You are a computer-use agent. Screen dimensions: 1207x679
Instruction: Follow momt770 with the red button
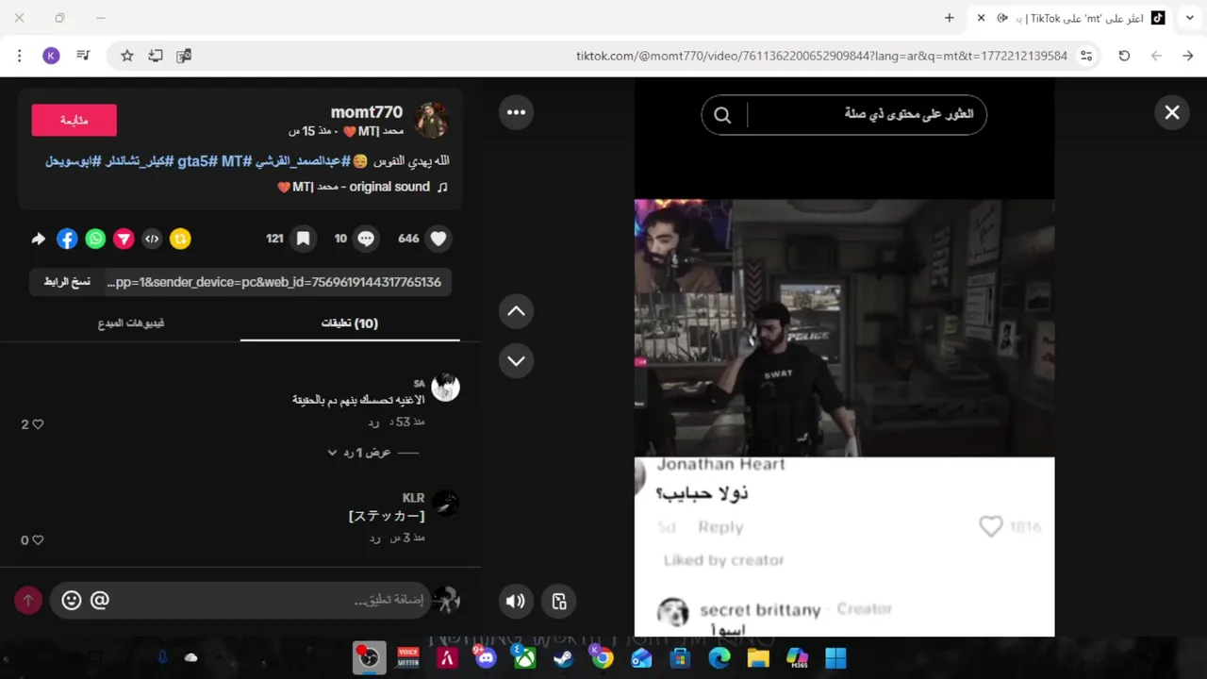coord(74,120)
